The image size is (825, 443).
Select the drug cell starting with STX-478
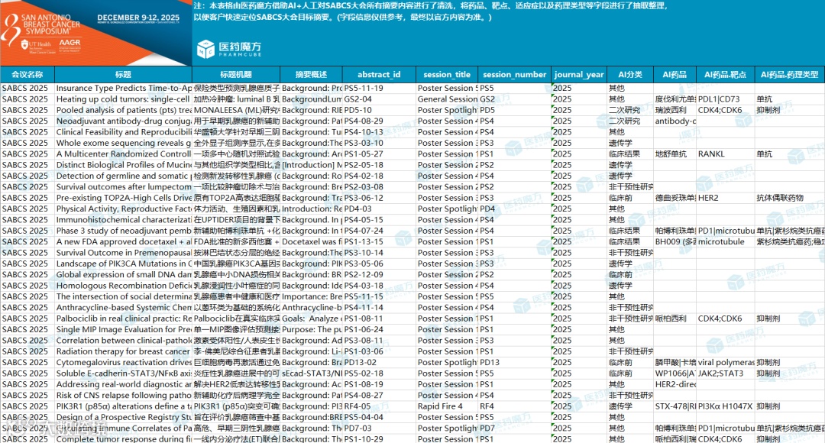coord(675,406)
